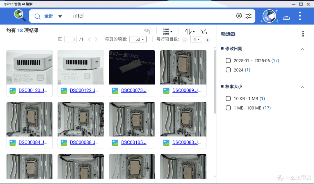Check the 1 MB - 100 MB size filter
The width and height of the screenshot is (314, 184).
(x=228, y=108)
